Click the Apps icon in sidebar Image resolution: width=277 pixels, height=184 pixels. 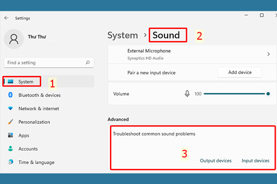[x=11, y=135]
